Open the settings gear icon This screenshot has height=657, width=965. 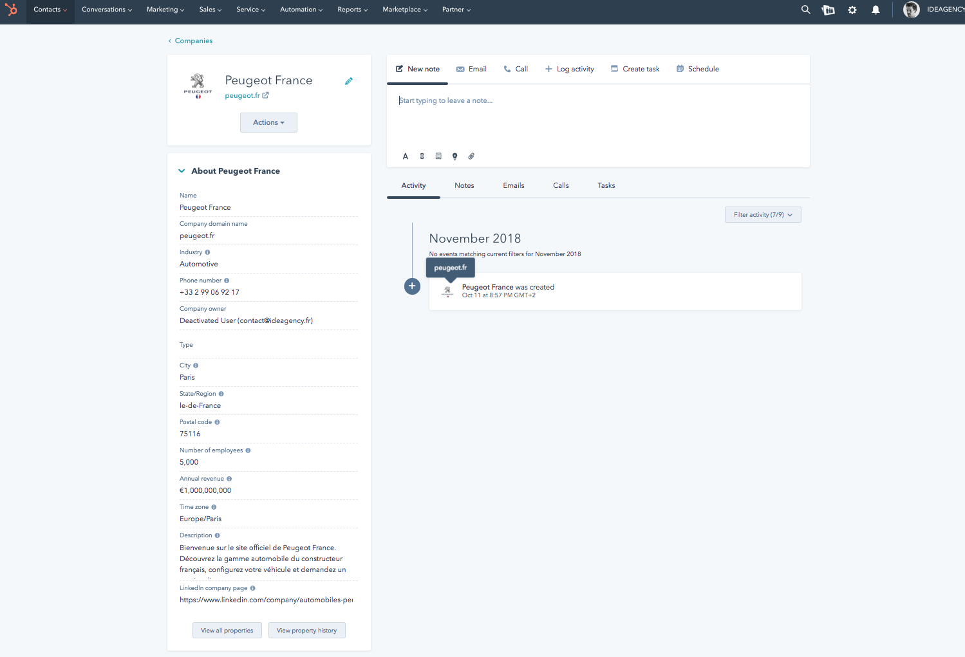pos(852,10)
